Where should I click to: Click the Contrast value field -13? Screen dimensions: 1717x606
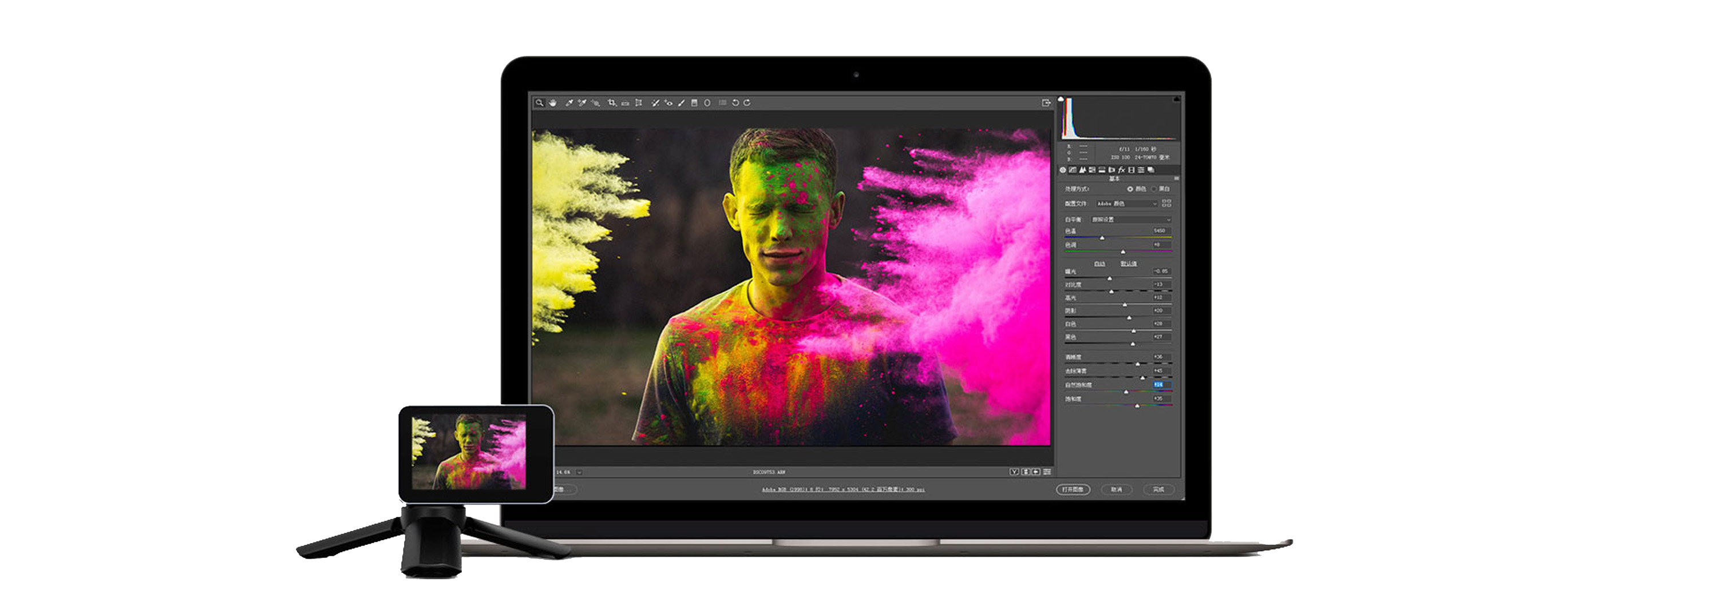1162,284
